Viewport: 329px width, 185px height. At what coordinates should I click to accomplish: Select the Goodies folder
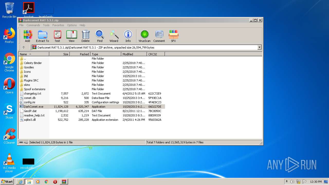[29, 67]
